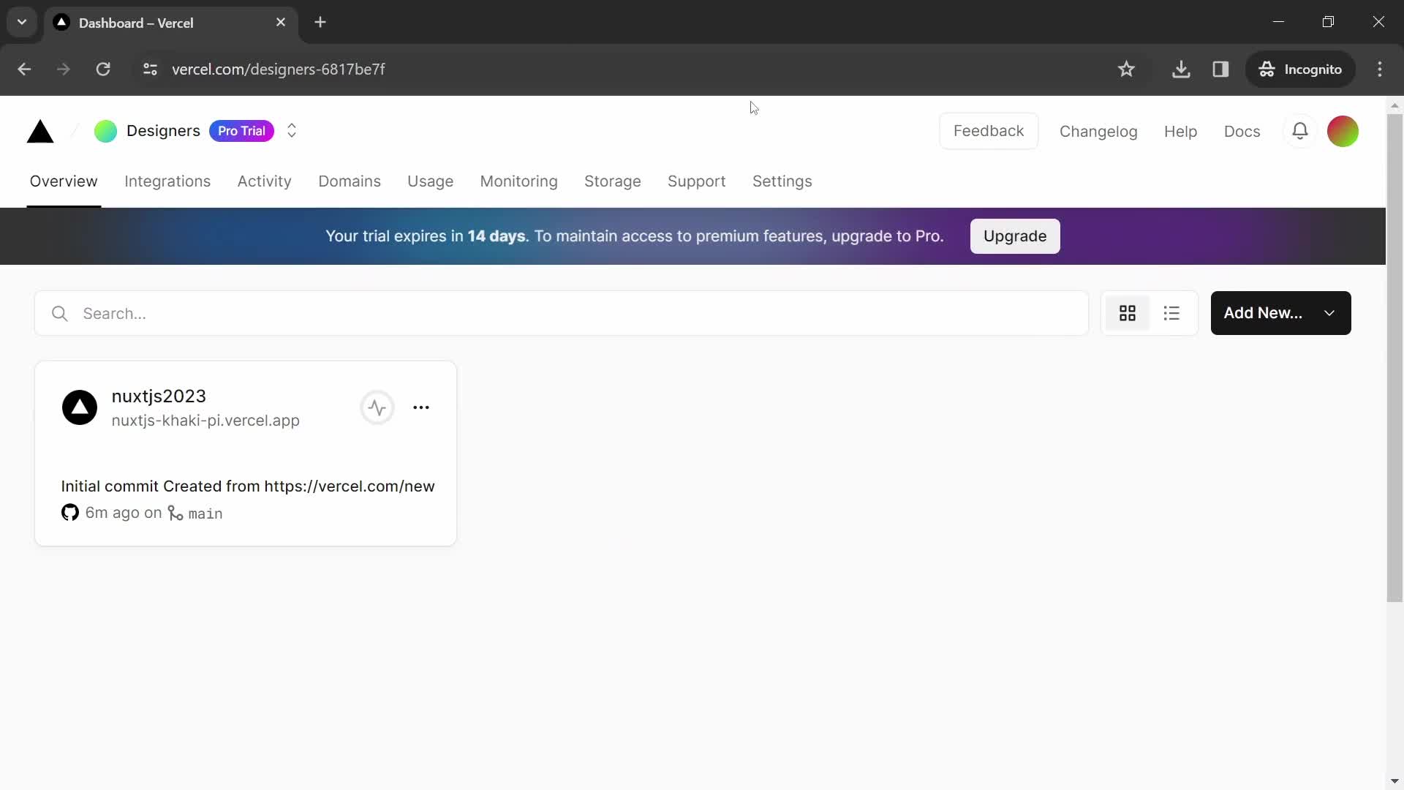Click the user avatar/profile icon

click(x=1343, y=131)
